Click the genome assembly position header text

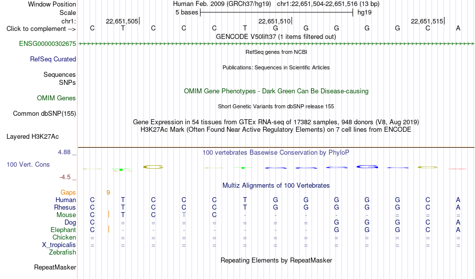click(x=276, y=4)
